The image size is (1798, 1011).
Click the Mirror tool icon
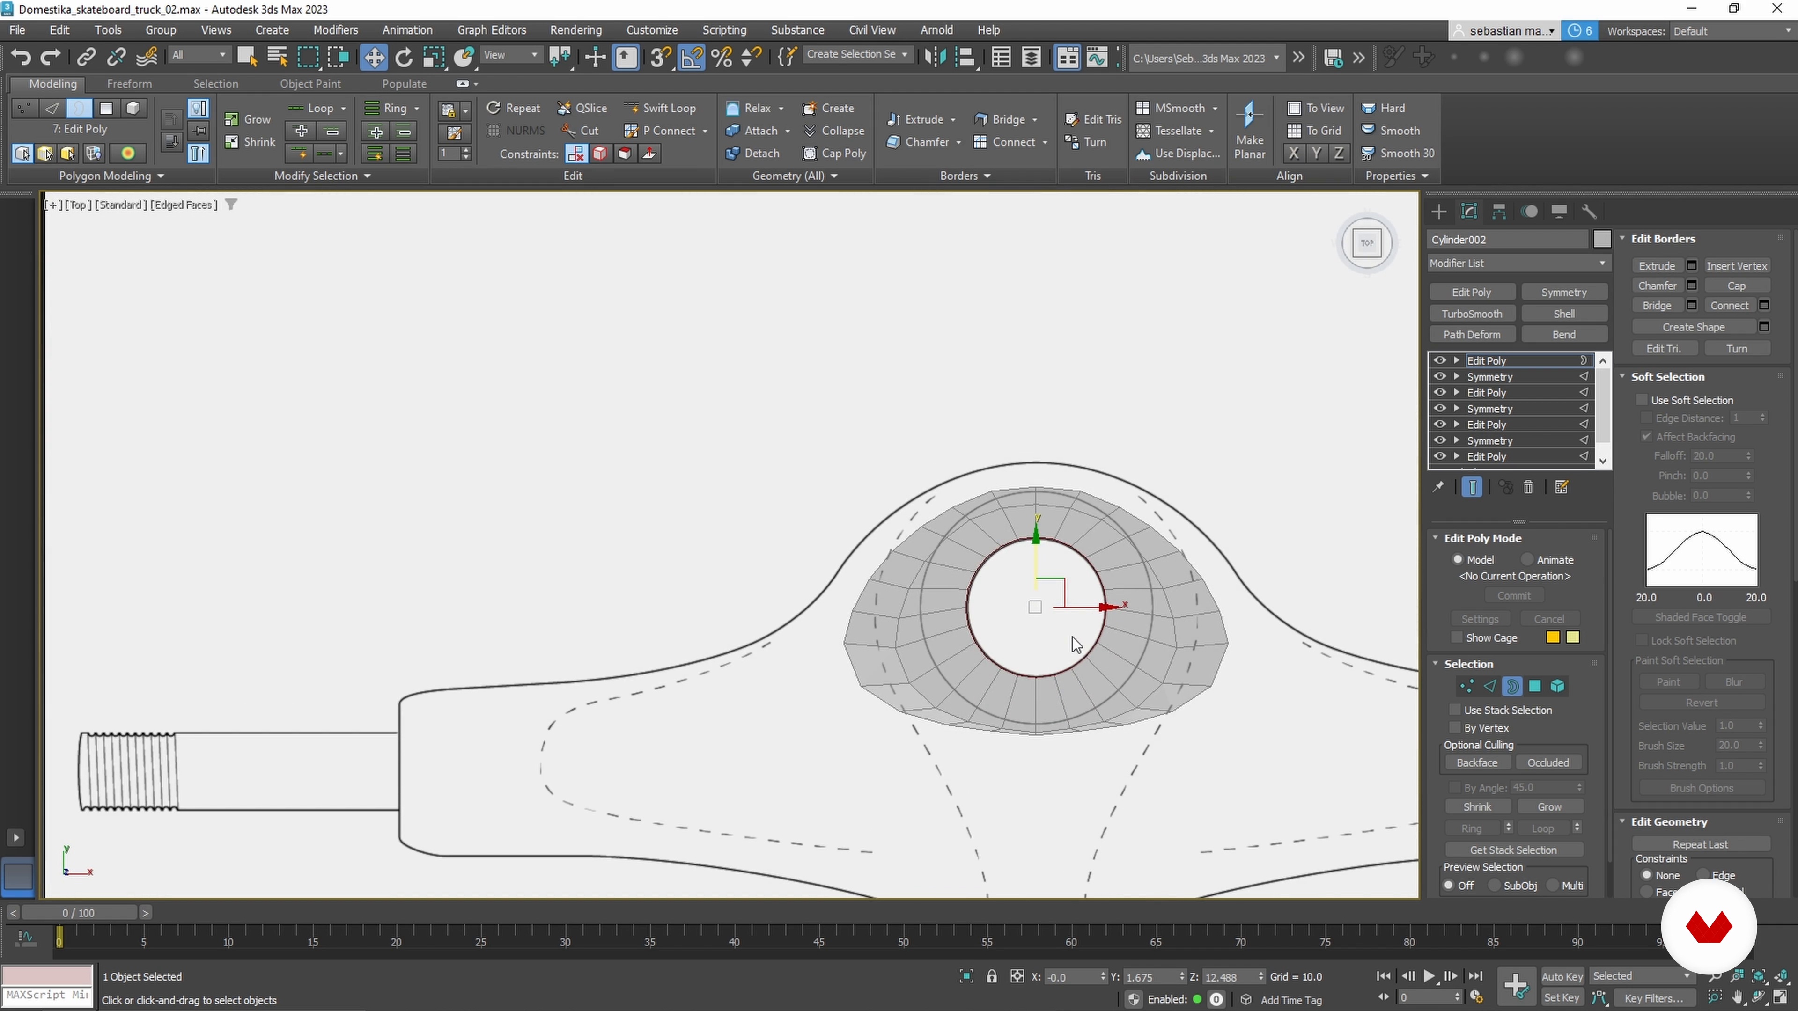tap(935, 57)
